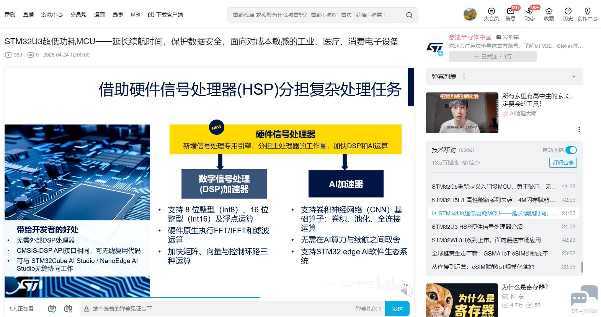Play 全球蜂窝生态革新 GSMA IoT playlist item
The image size is (601, 317).
(503, 253)
